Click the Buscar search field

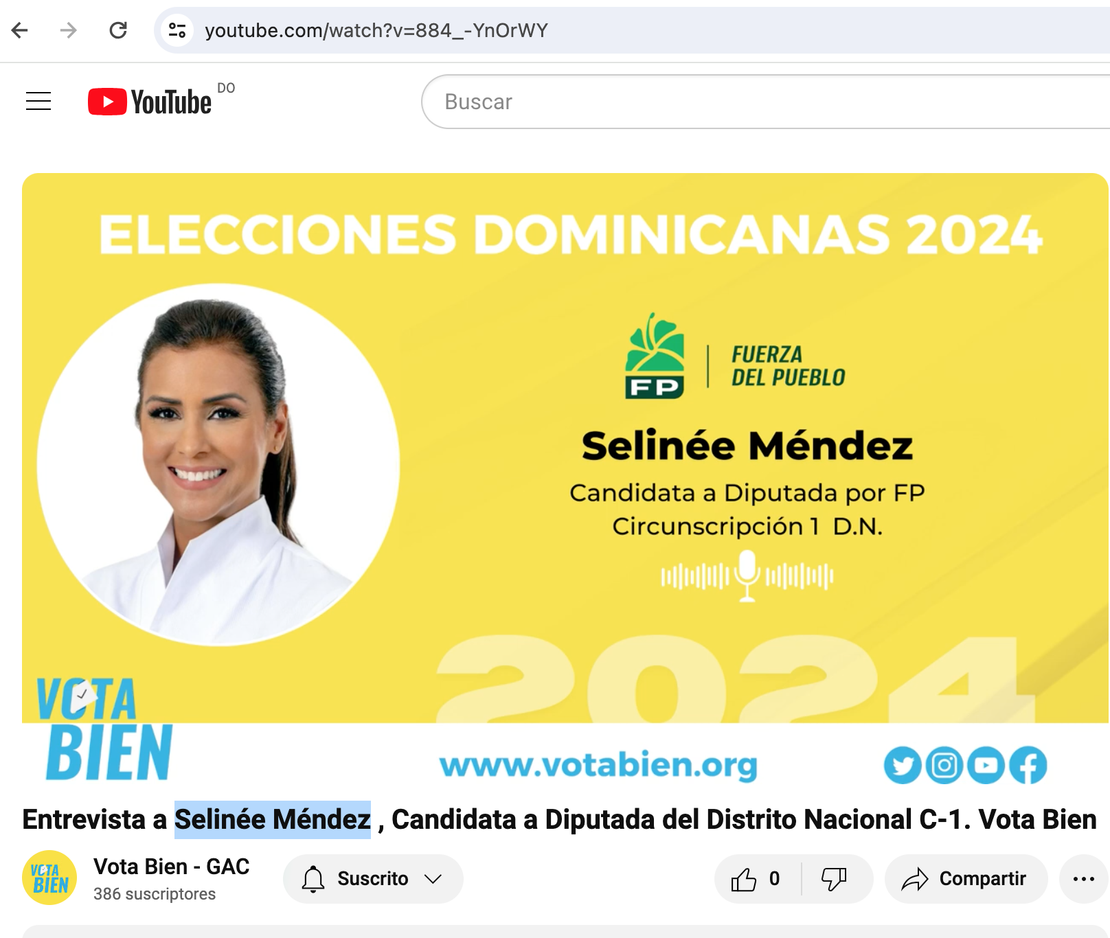(765, 102)
